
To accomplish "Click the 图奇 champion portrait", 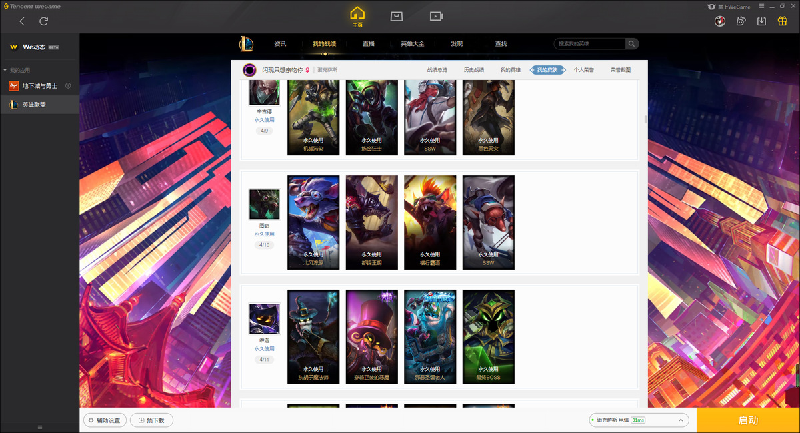I will coord(265,205).
